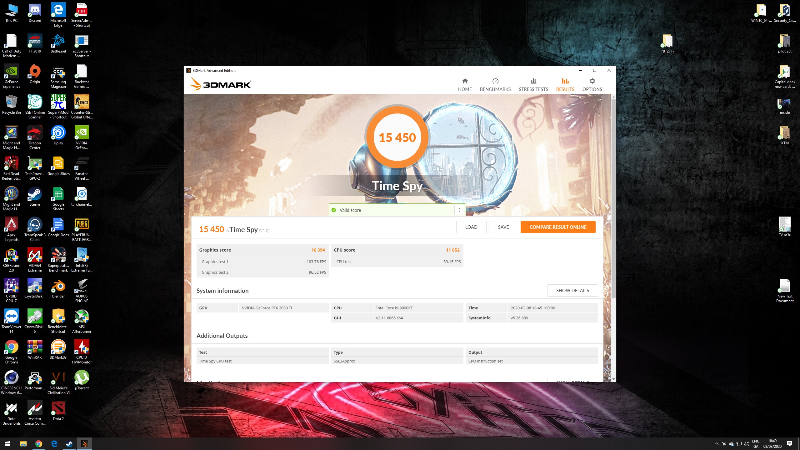The width and height of the screenshot is (800, 450).
Task: Open the notification action center
Action: [x=790, y=444]
